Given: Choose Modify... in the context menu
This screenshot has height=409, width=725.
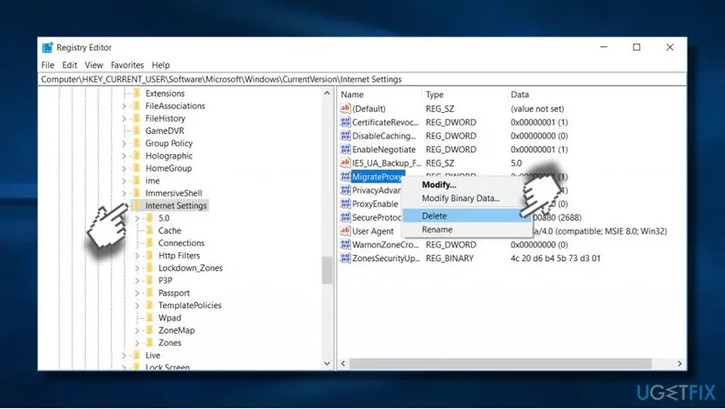Looking at the screenshot, I should (466, 185).
